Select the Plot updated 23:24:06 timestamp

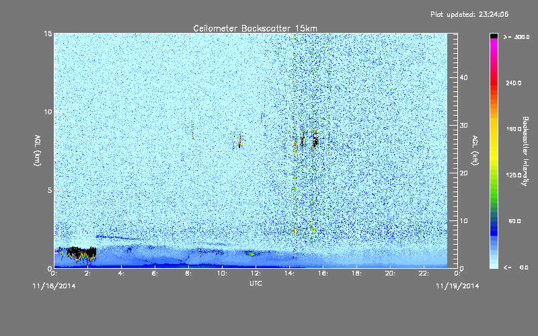[469, 14]
